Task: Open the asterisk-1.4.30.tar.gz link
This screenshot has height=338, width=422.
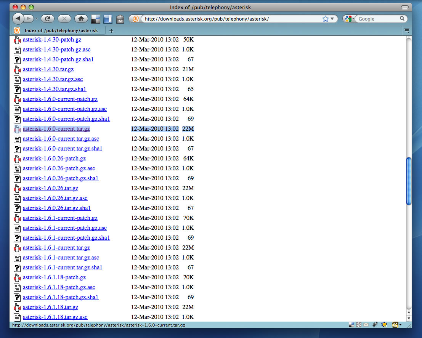Action: coord(48,69)
